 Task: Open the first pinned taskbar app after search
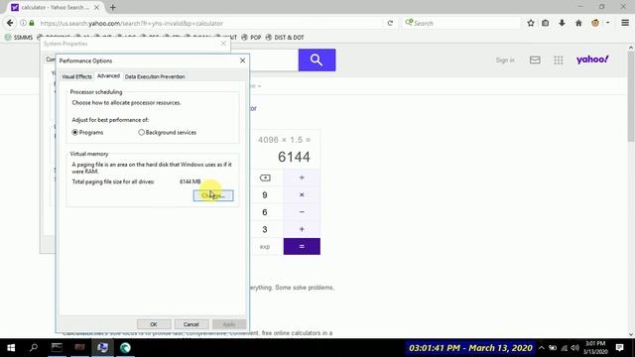click(57, 348)
